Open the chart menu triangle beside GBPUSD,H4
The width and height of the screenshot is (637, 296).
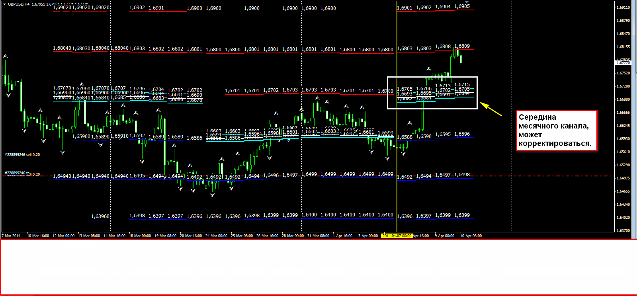4,4
